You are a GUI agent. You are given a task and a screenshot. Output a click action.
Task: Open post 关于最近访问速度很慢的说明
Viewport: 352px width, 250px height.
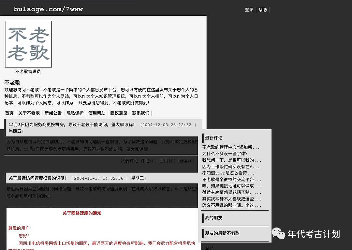click(37, 178)
